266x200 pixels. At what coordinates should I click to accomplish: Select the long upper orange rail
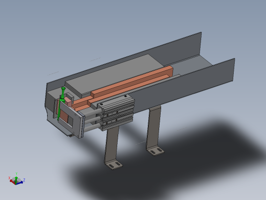[132, 82]
